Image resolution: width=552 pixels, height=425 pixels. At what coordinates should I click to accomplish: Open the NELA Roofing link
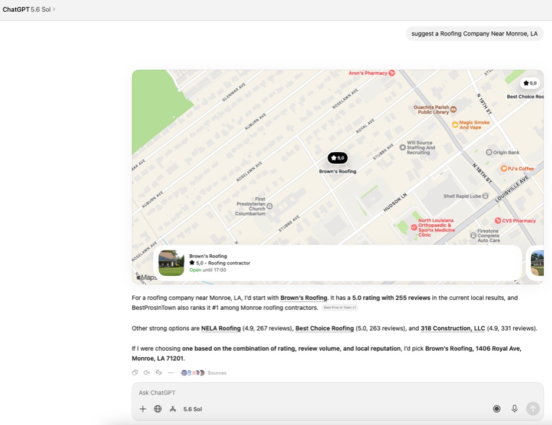point(221,328)
